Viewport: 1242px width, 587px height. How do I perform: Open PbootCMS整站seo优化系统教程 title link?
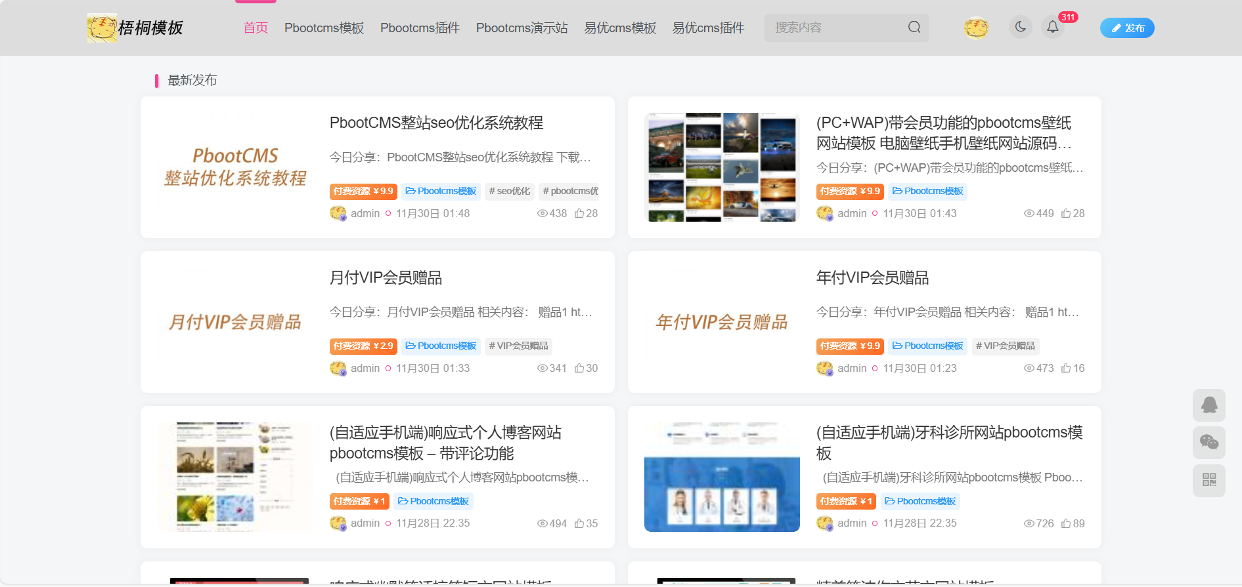pos(437,123)
